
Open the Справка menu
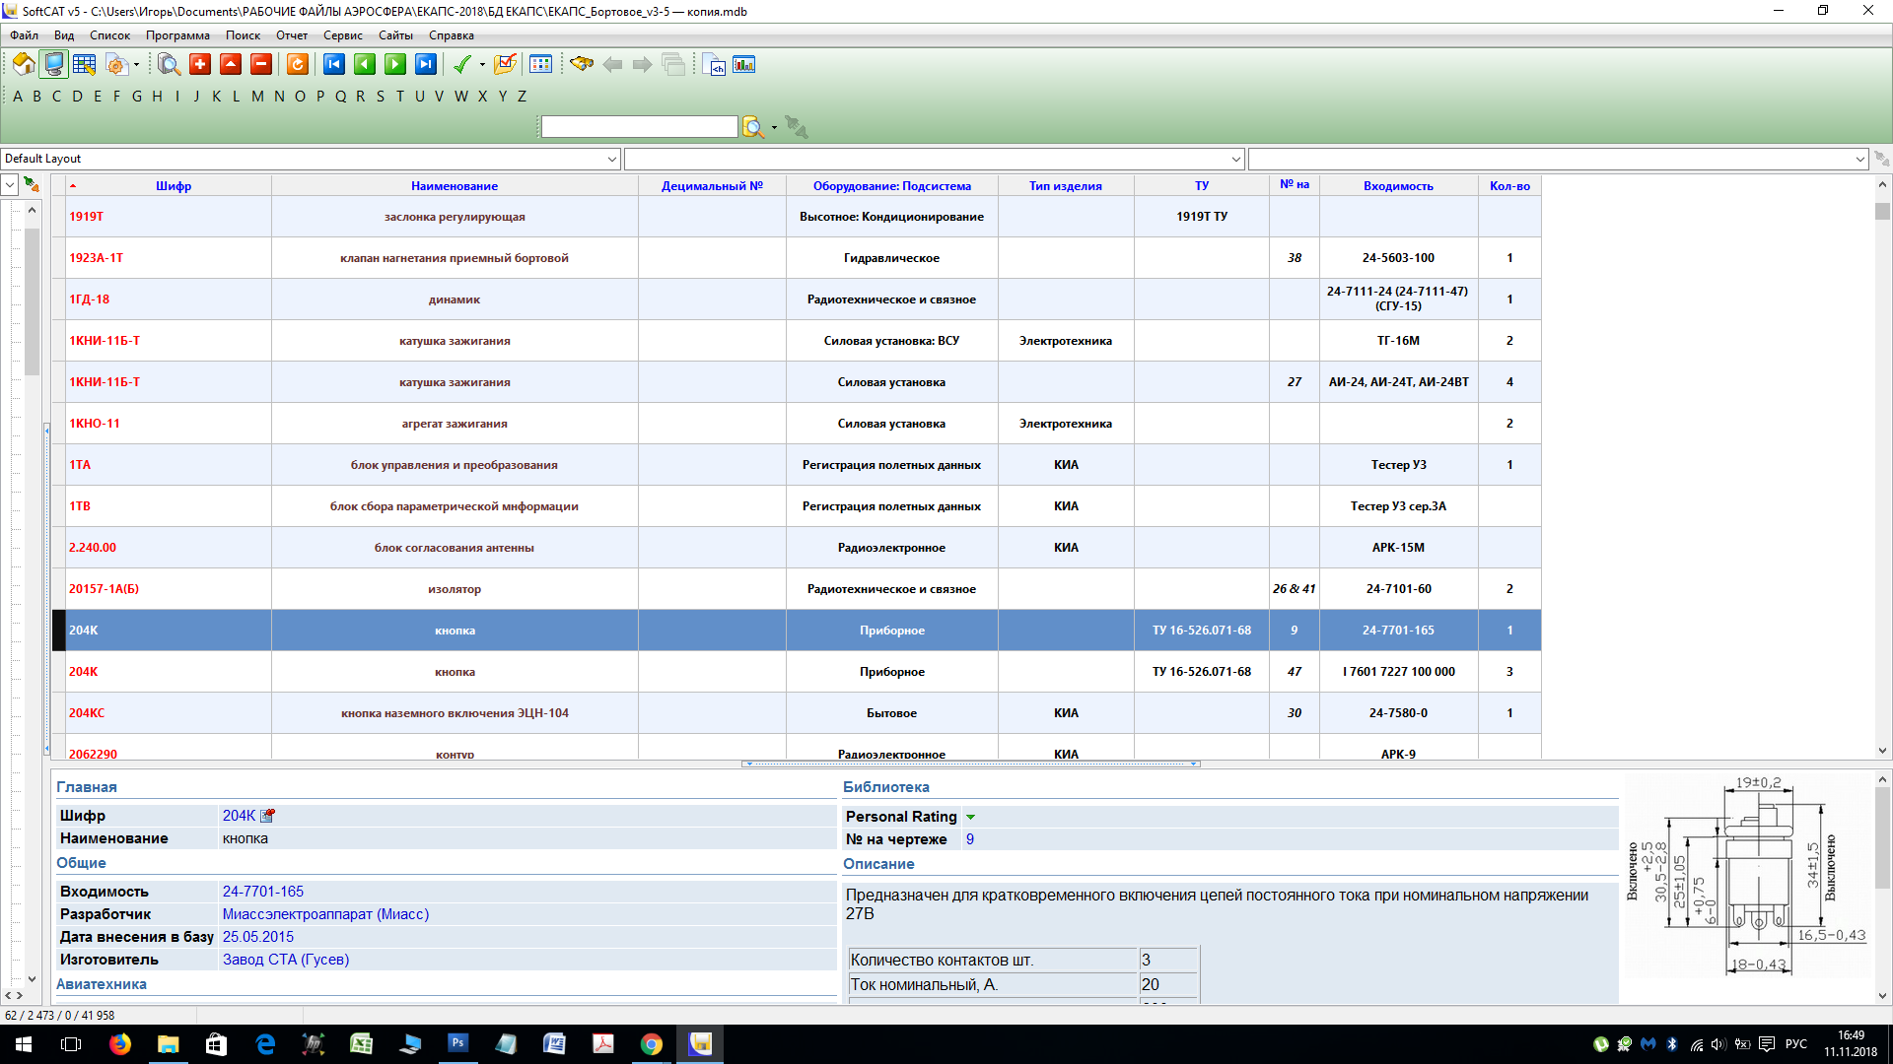(452, 35)
